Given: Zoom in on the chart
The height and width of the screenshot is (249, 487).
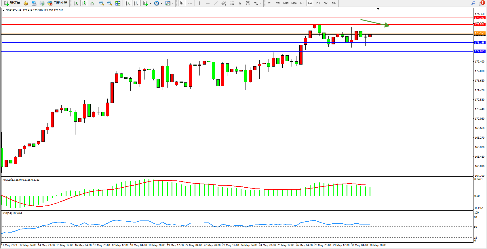Looking at the screenshot, I should pyautogui.click(x=102, y=3).
